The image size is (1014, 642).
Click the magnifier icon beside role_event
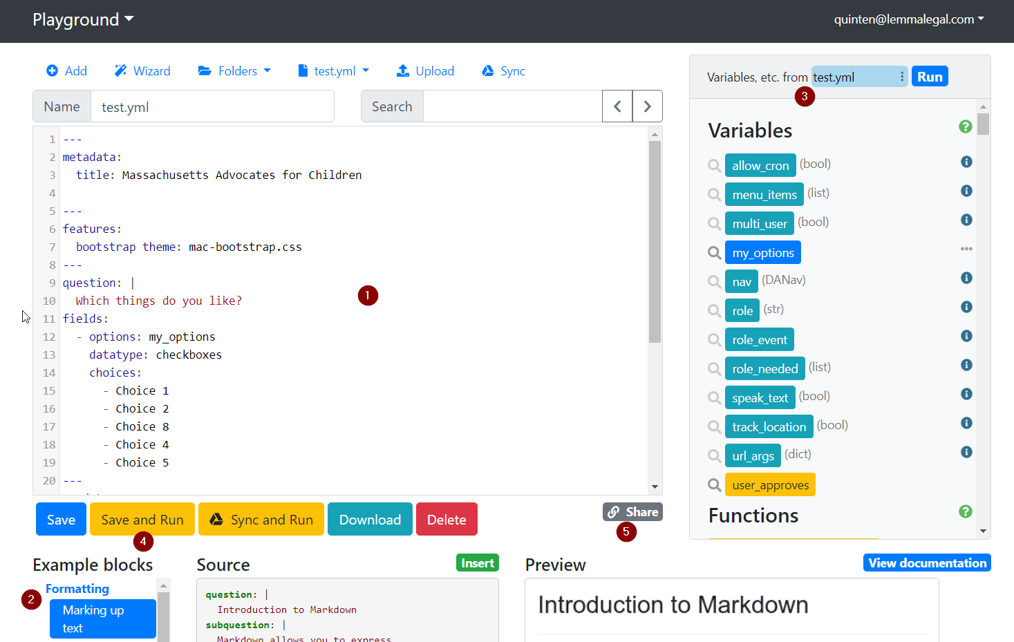pos(714,340)
